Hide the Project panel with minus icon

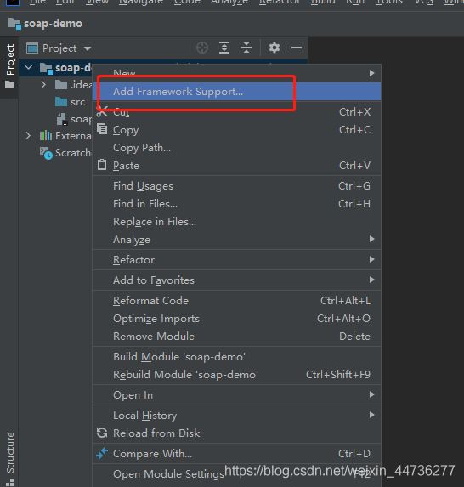pos(297,48)
